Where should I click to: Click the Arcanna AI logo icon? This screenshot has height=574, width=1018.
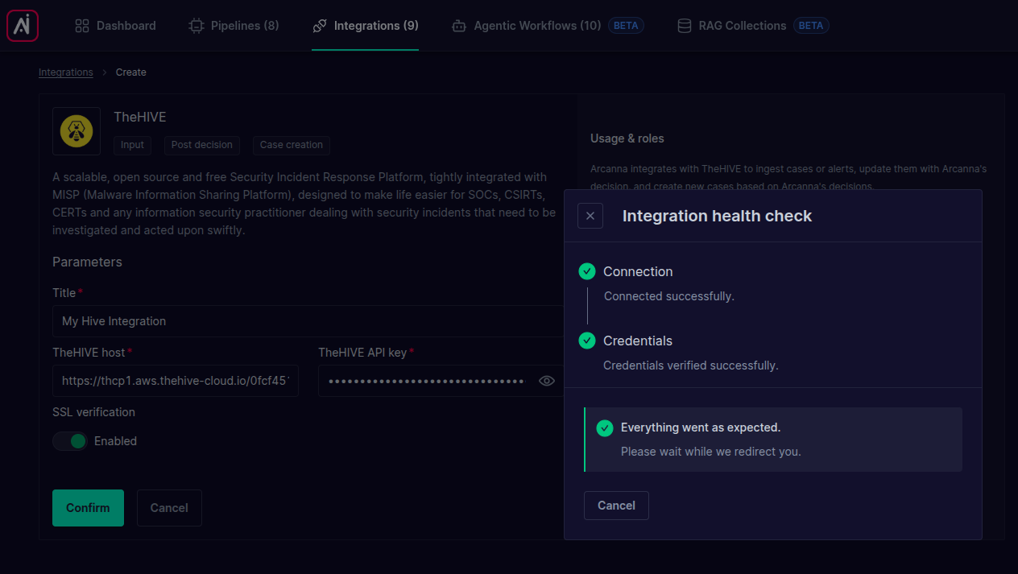tap(23, 26)
